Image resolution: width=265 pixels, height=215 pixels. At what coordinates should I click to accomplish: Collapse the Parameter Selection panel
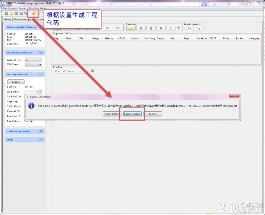(41, 53)
